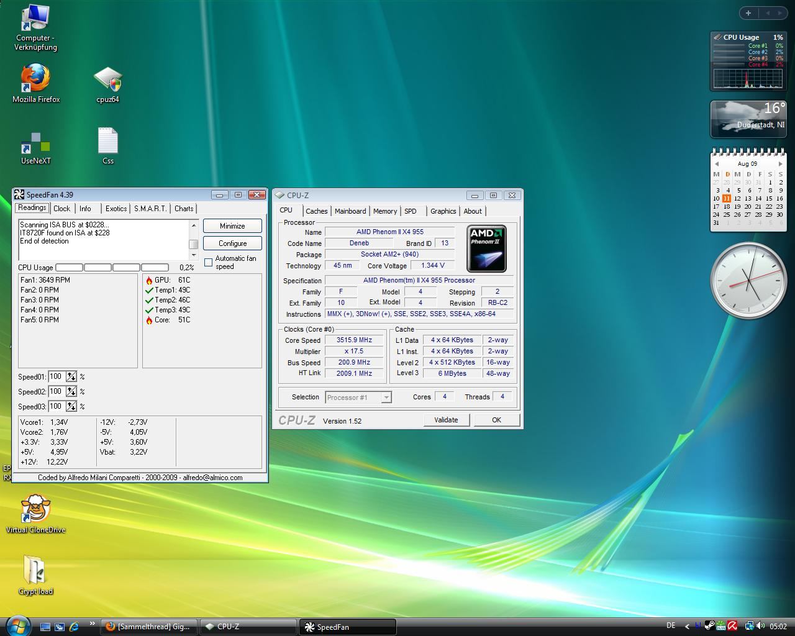The width and height of the screenshot is (795, 636).
Task: Click the green checkmark next to Temp1
Action: point(149,290)
